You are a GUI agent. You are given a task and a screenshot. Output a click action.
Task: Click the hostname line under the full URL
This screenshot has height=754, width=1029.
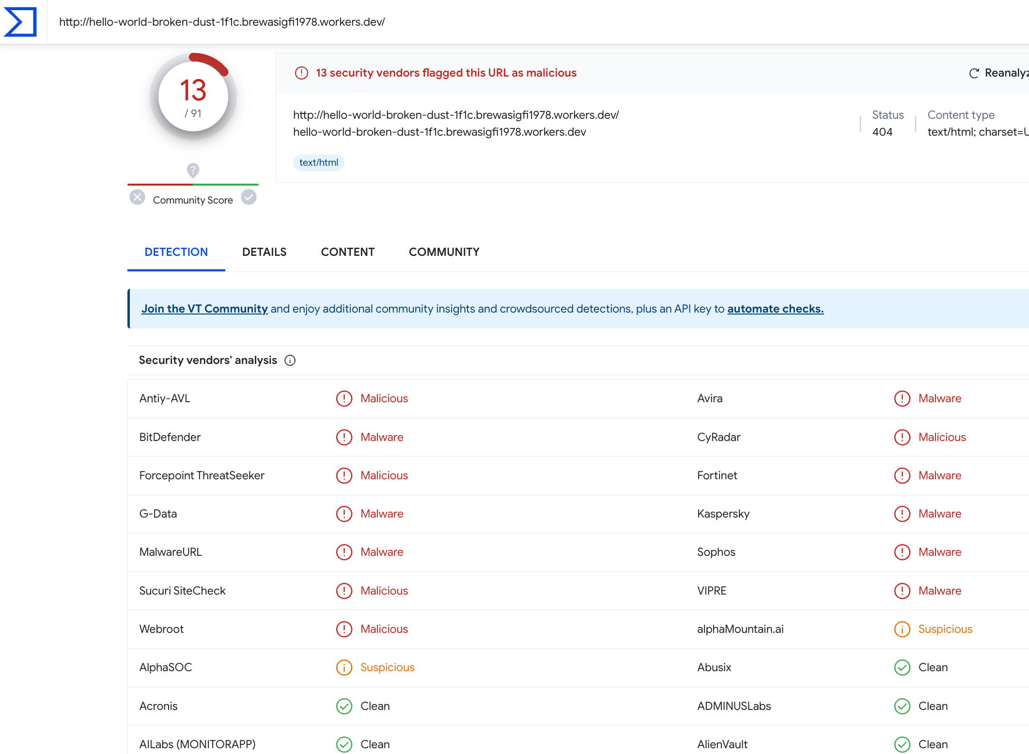(439, 132)
